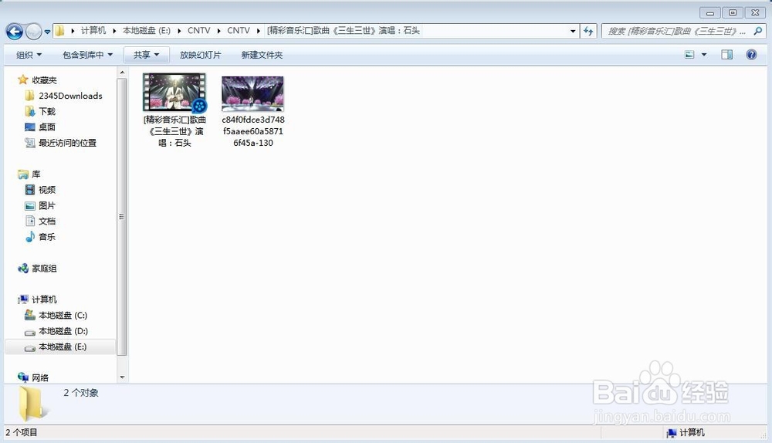Click the file name text 6f45a-130

tap(253, 143)
